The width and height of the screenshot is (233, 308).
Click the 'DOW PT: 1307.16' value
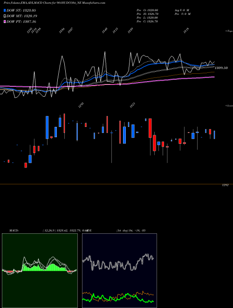point(21,21)
